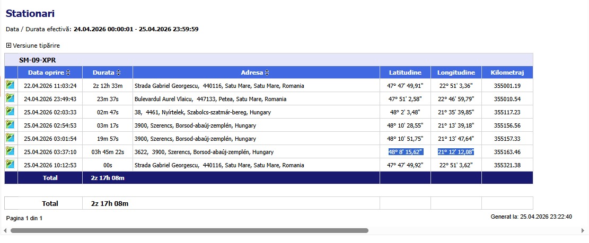This screenshot has height=243, width=589.
Task: Click the 2z 17h 08m value in dark total row
Action: (x=108, y=178)
